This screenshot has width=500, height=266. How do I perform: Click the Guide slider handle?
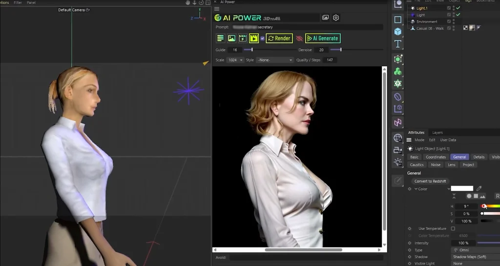point(252,50)
